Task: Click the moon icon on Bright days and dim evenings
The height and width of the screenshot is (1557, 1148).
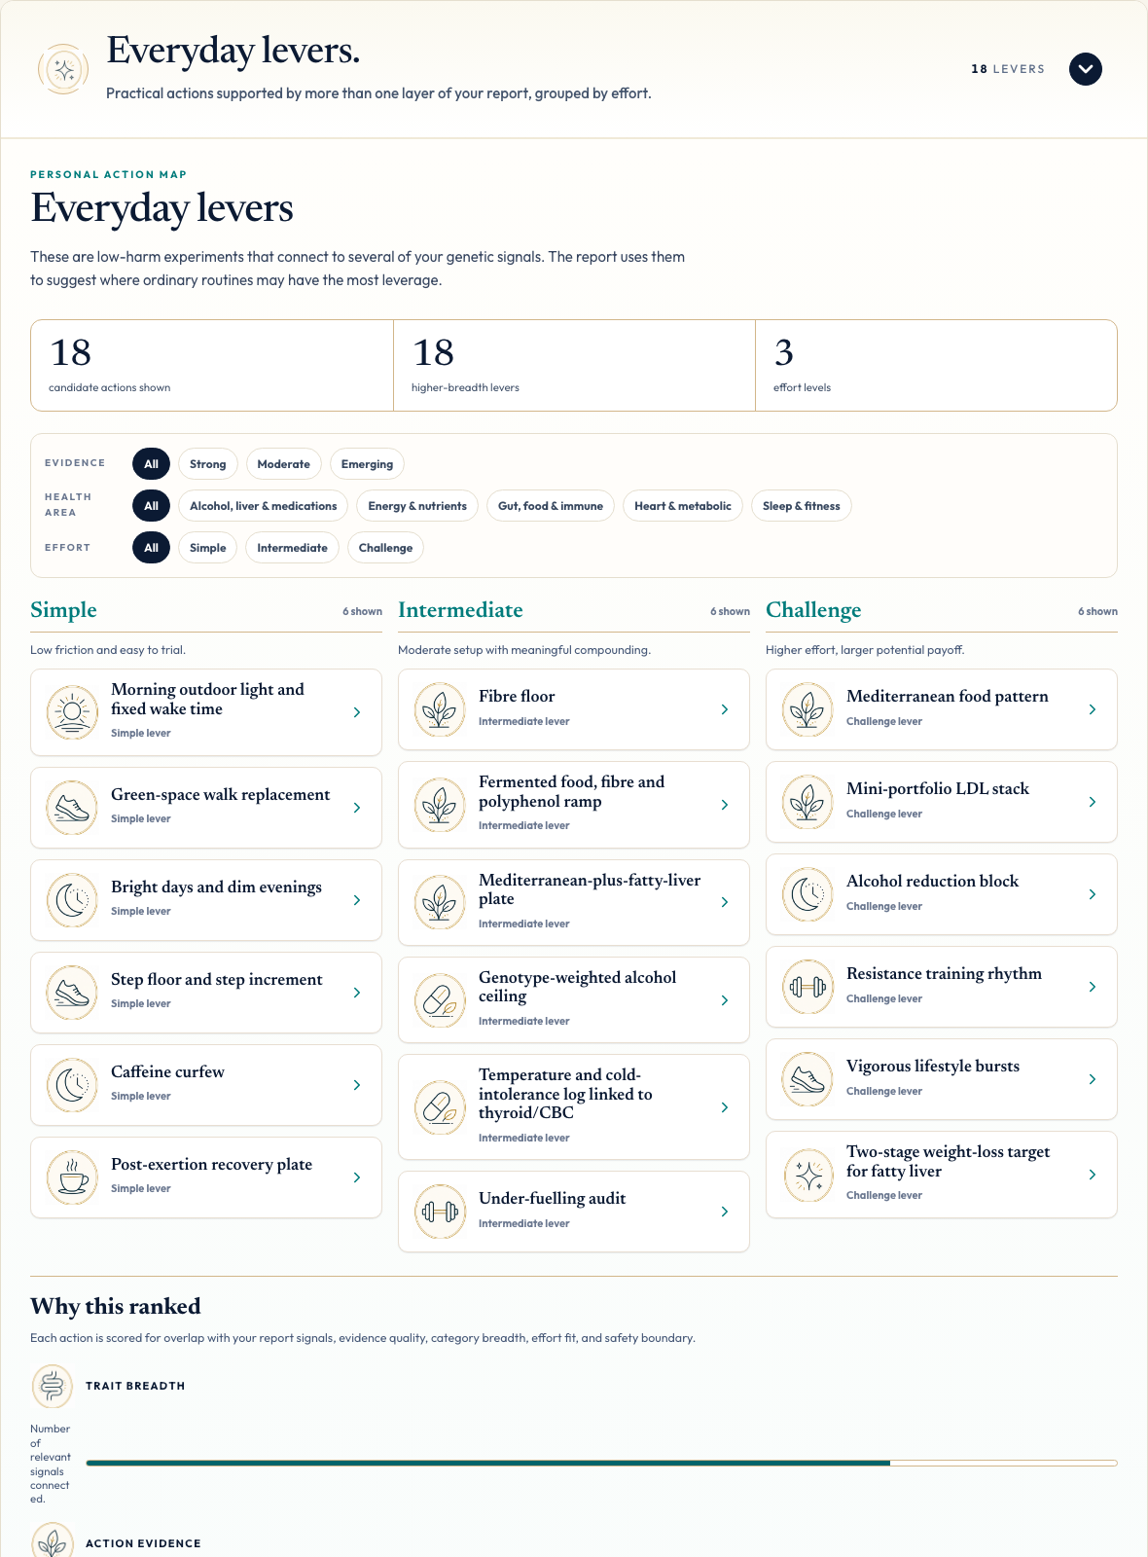Action: pyautogui.click(x=72, y=900)
